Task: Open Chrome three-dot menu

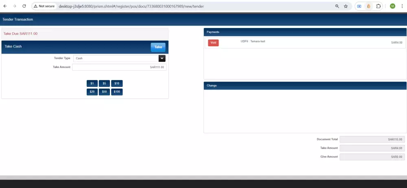Action: (x=402, y=6)
